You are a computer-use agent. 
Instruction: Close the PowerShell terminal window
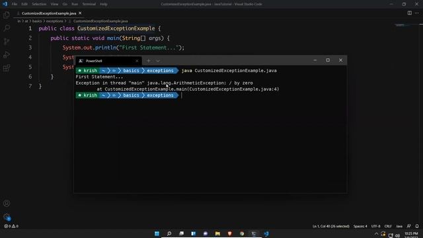coord(341,60)
